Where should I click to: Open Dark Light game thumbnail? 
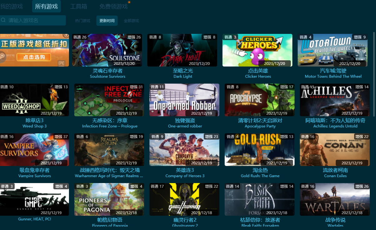[182, 50]
